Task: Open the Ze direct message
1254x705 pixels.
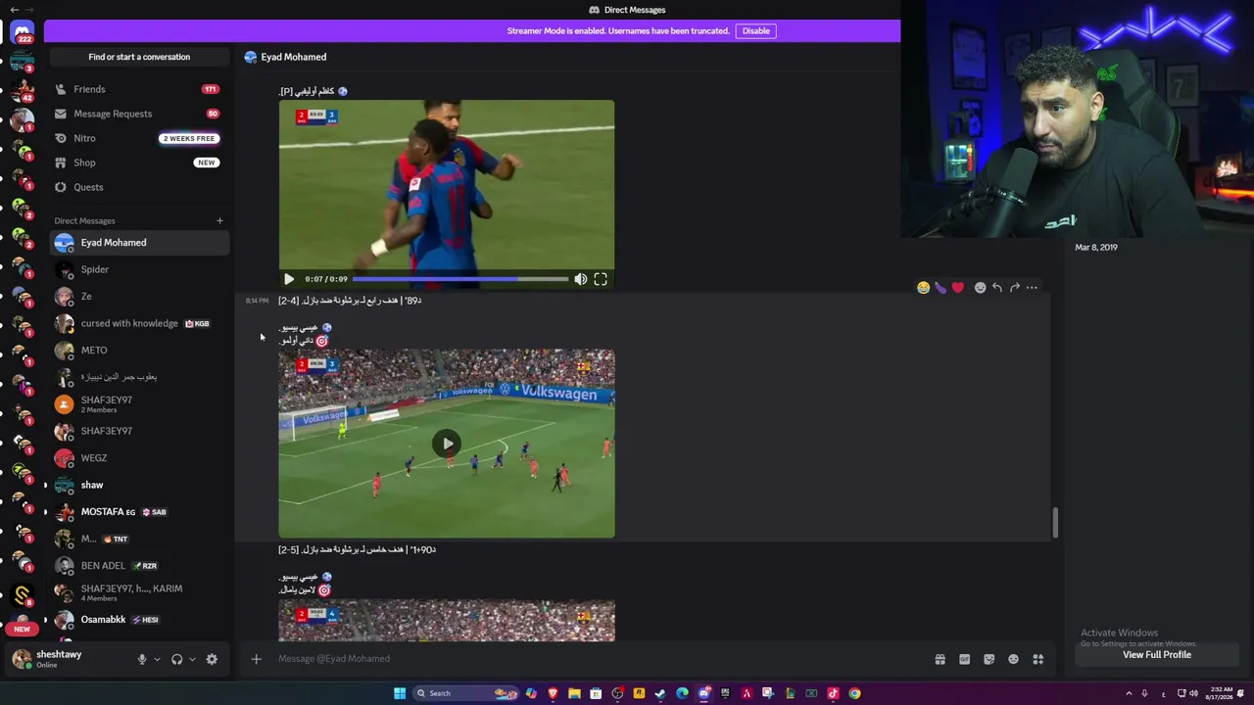Action: point(139,297)
